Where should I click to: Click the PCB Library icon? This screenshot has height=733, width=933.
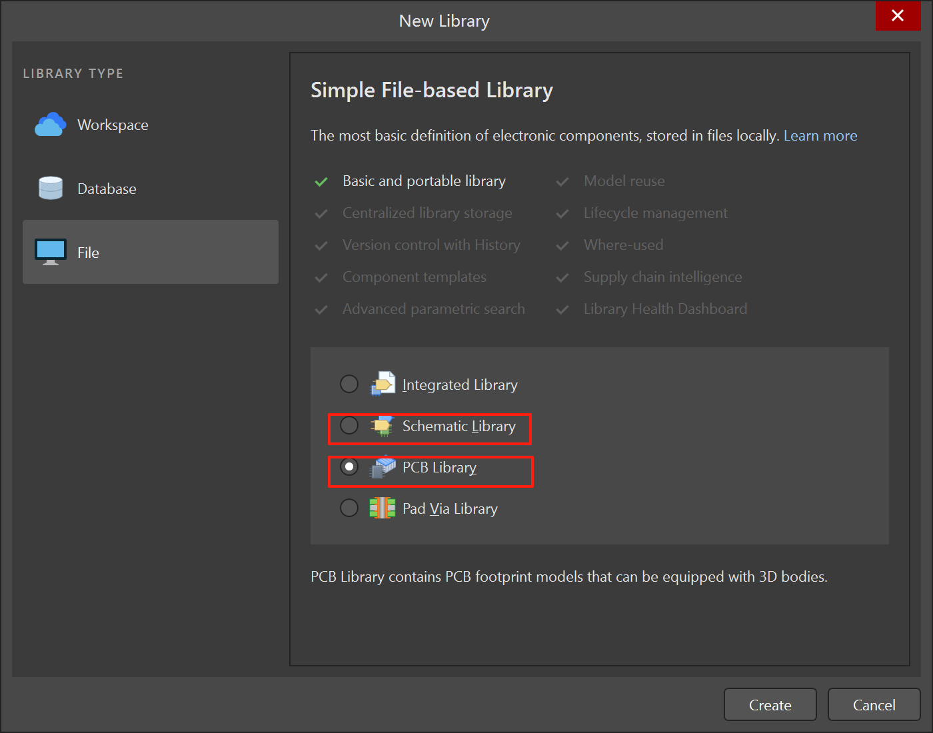383,467
